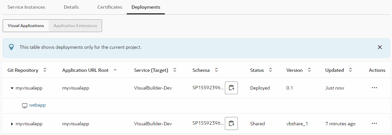
Task: Click the webapp monitor icon
Action: [24, 105]
